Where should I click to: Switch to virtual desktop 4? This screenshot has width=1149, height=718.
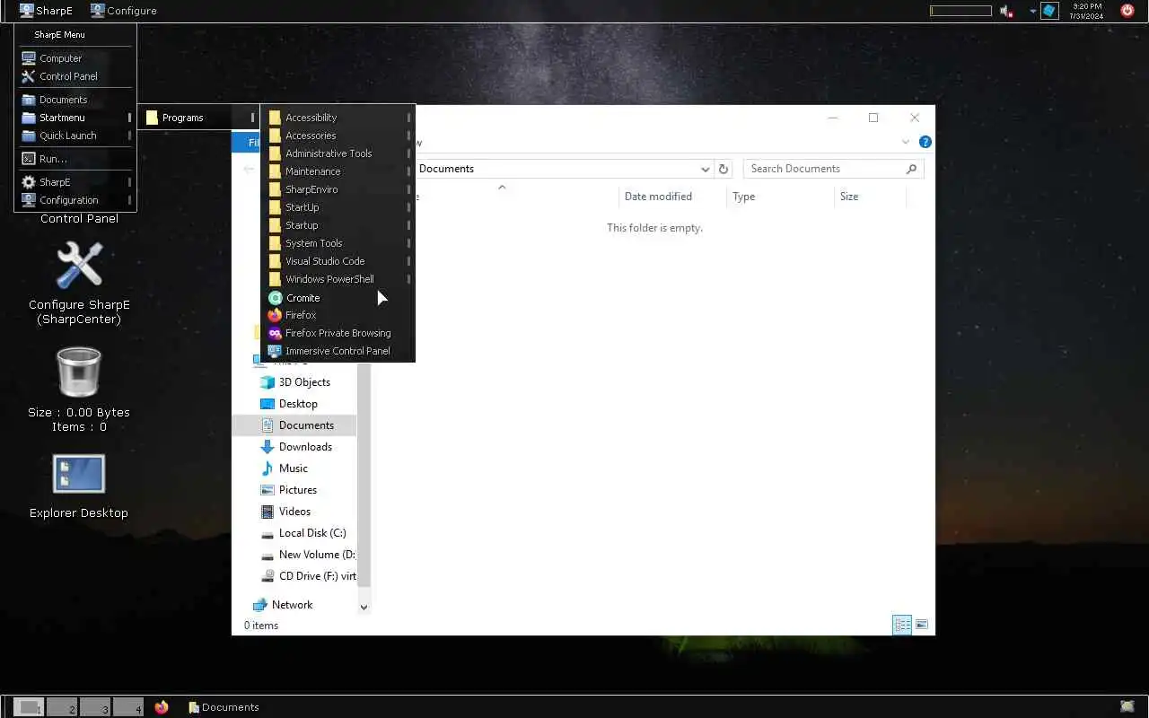tap(128, 707)
